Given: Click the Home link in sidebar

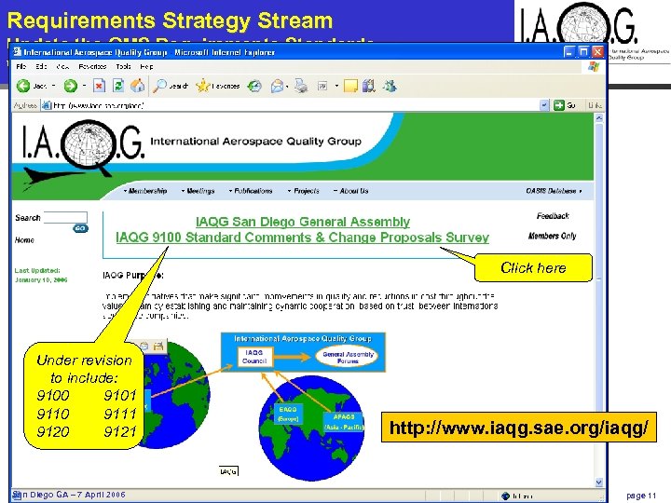Looking at the screenshot, I should click(x=24, y=240).
